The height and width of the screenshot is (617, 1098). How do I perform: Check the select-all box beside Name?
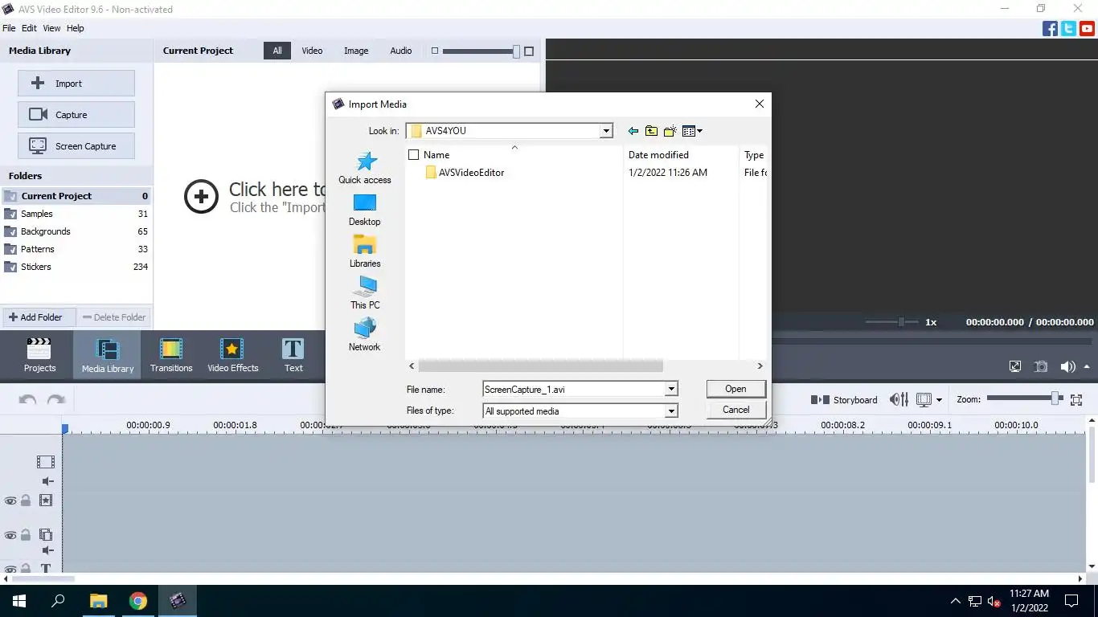[414, 155]
